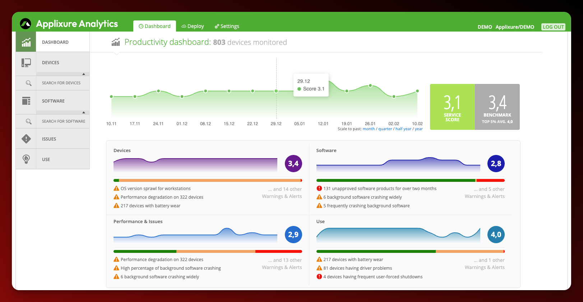Click warning icon beside 81 devices driver problems
This screenshot has height=302, width=583.
tap(319, 268)
